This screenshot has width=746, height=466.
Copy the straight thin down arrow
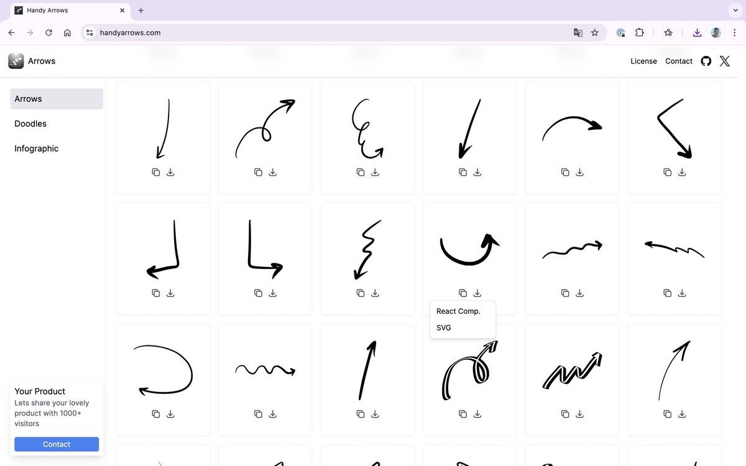(156, 172)
